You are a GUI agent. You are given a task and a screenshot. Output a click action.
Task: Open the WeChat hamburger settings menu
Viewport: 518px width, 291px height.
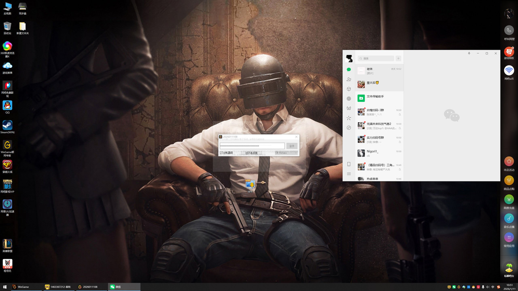pos(349,174)
